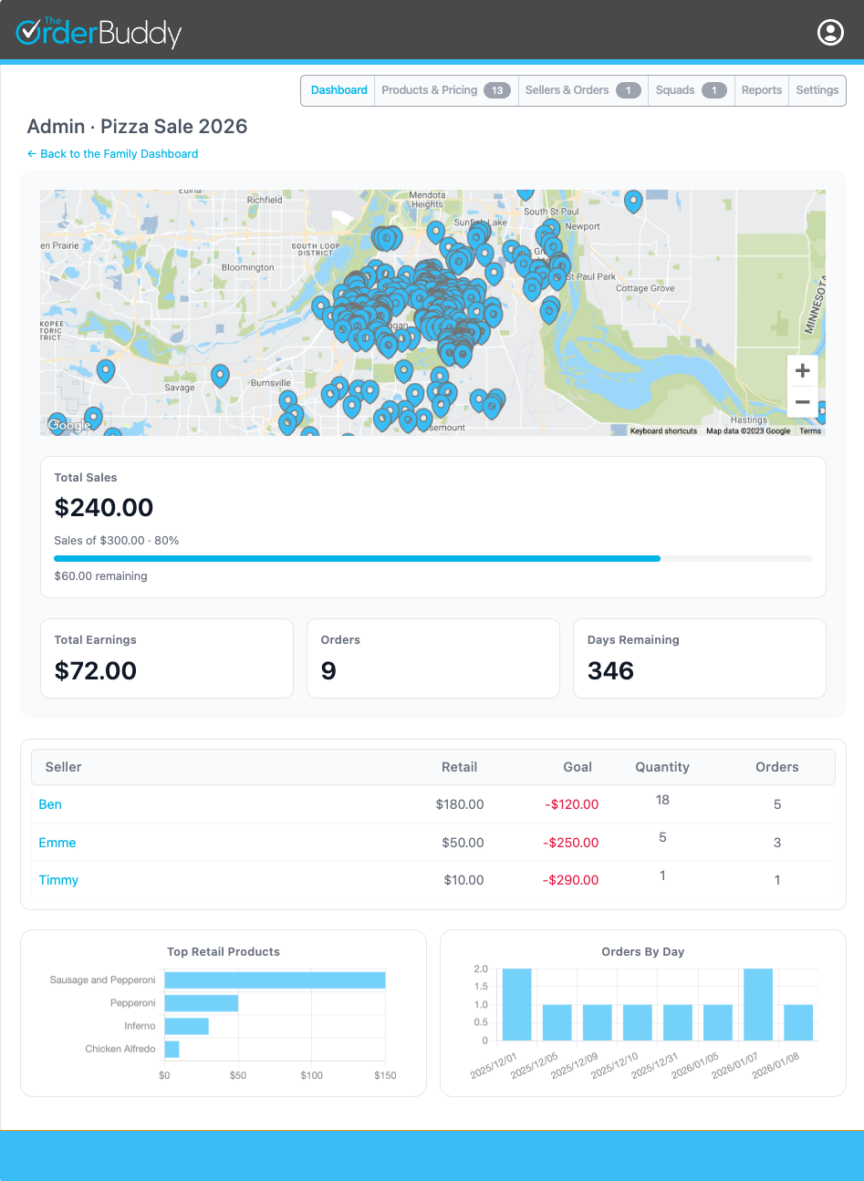Viewport: 864px width, 1181px height.
Task: Zoom in using the map plus icon
Action: pos(802,370)
